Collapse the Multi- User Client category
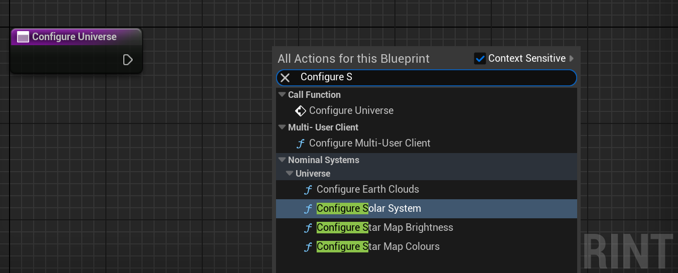 coord(282,127)
